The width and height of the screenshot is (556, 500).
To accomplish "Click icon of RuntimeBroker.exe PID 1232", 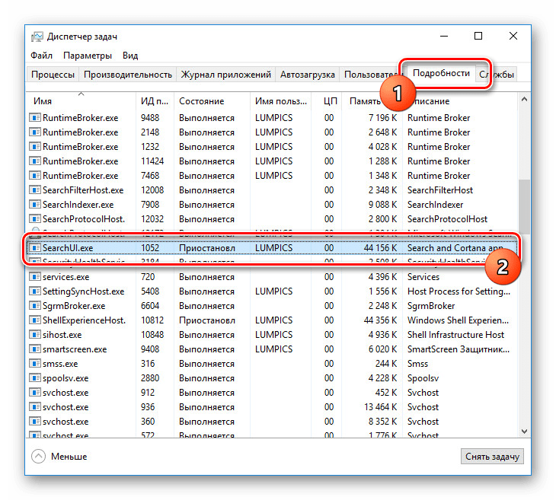I will point(35,146).
